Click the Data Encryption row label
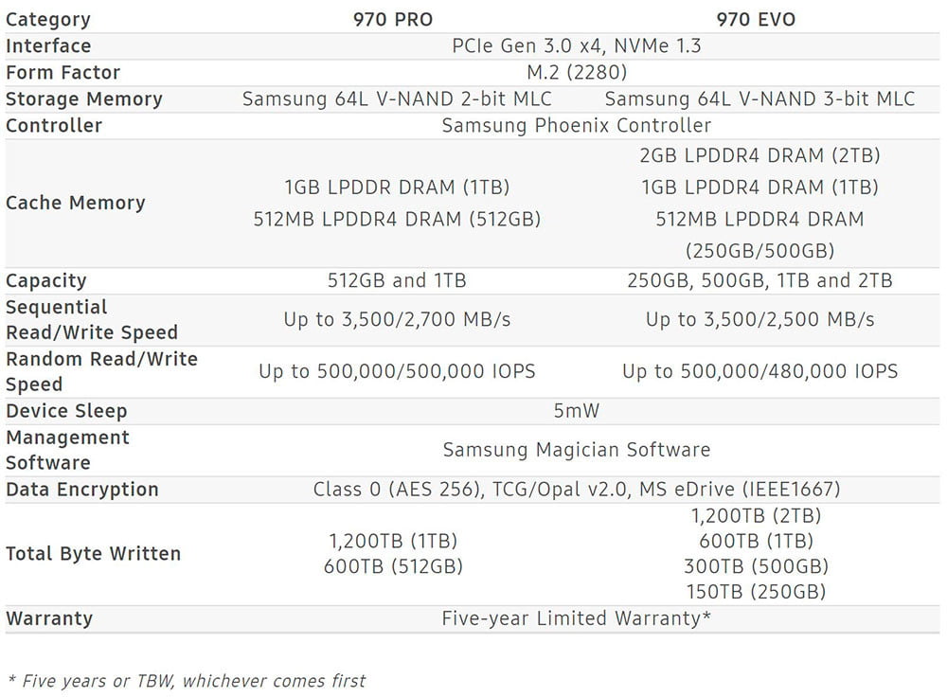This screenshot has width=947, height=697. (82, 490)
